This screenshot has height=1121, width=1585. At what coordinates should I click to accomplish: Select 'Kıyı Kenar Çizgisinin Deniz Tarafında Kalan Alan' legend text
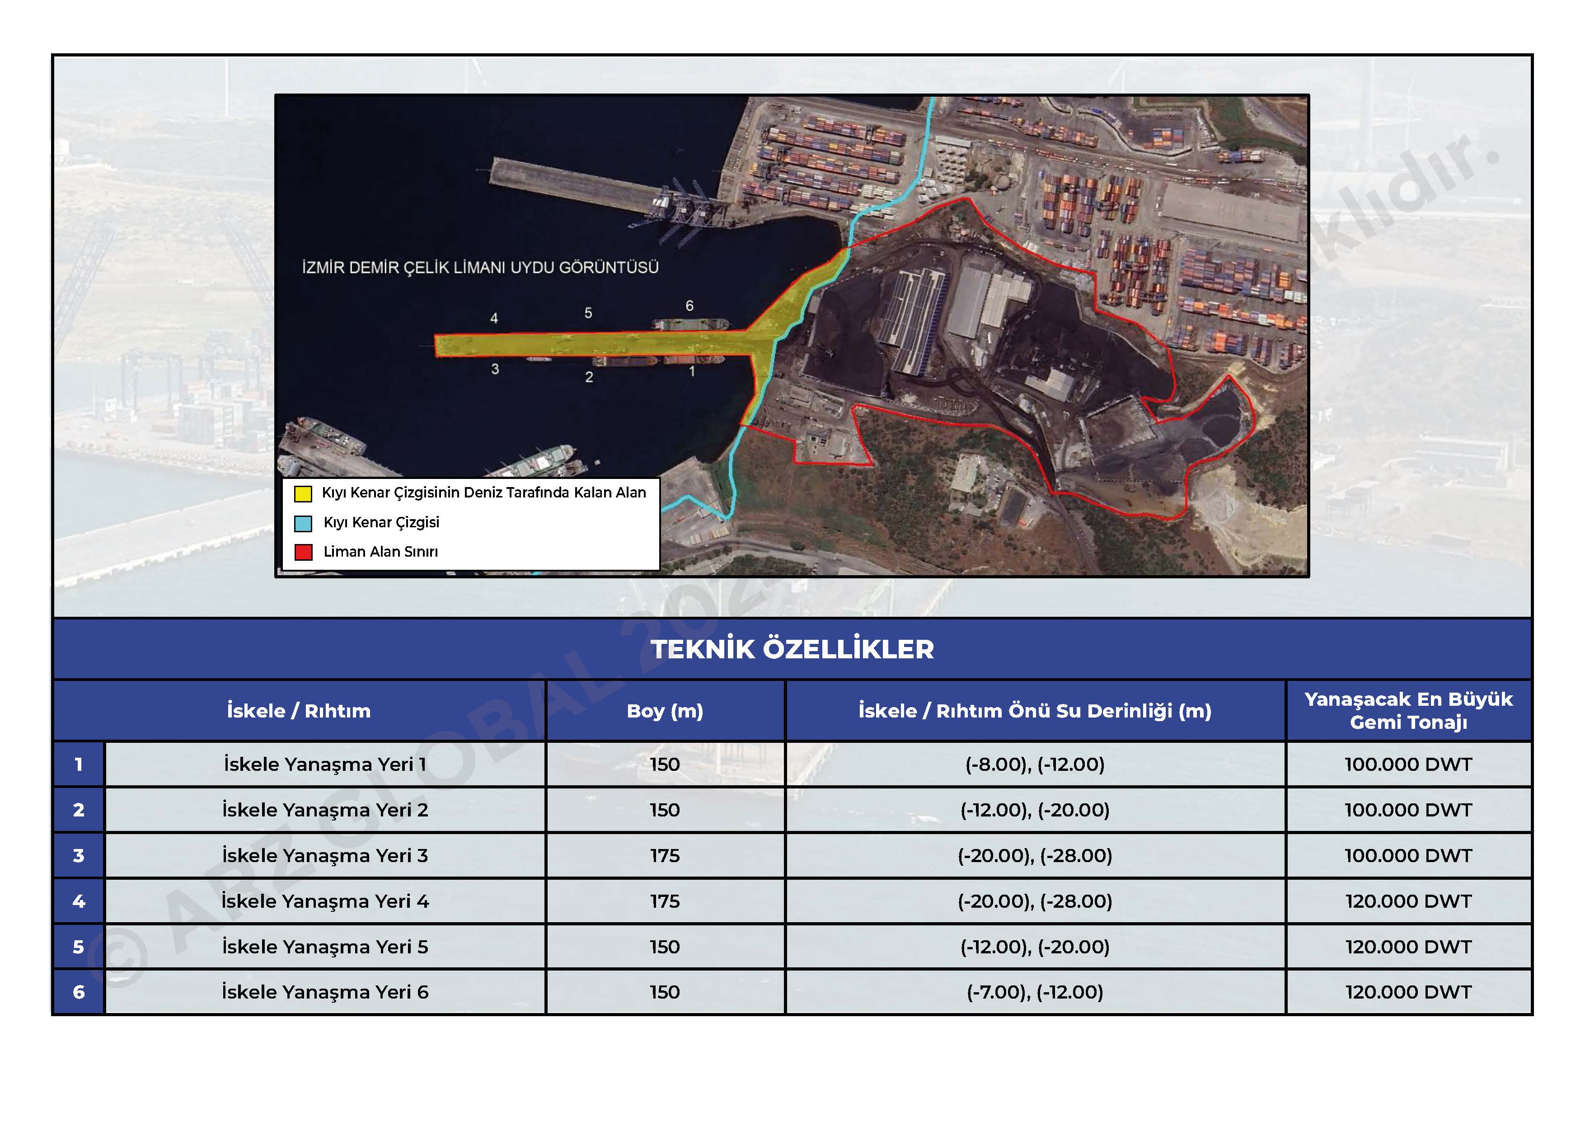click(484, 493)
